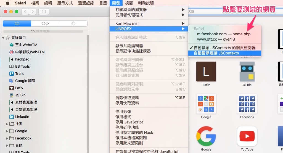Open 自學資源整理 bookmark
The height and width of the screenshot is (153, 283).
tap(23, 109)
